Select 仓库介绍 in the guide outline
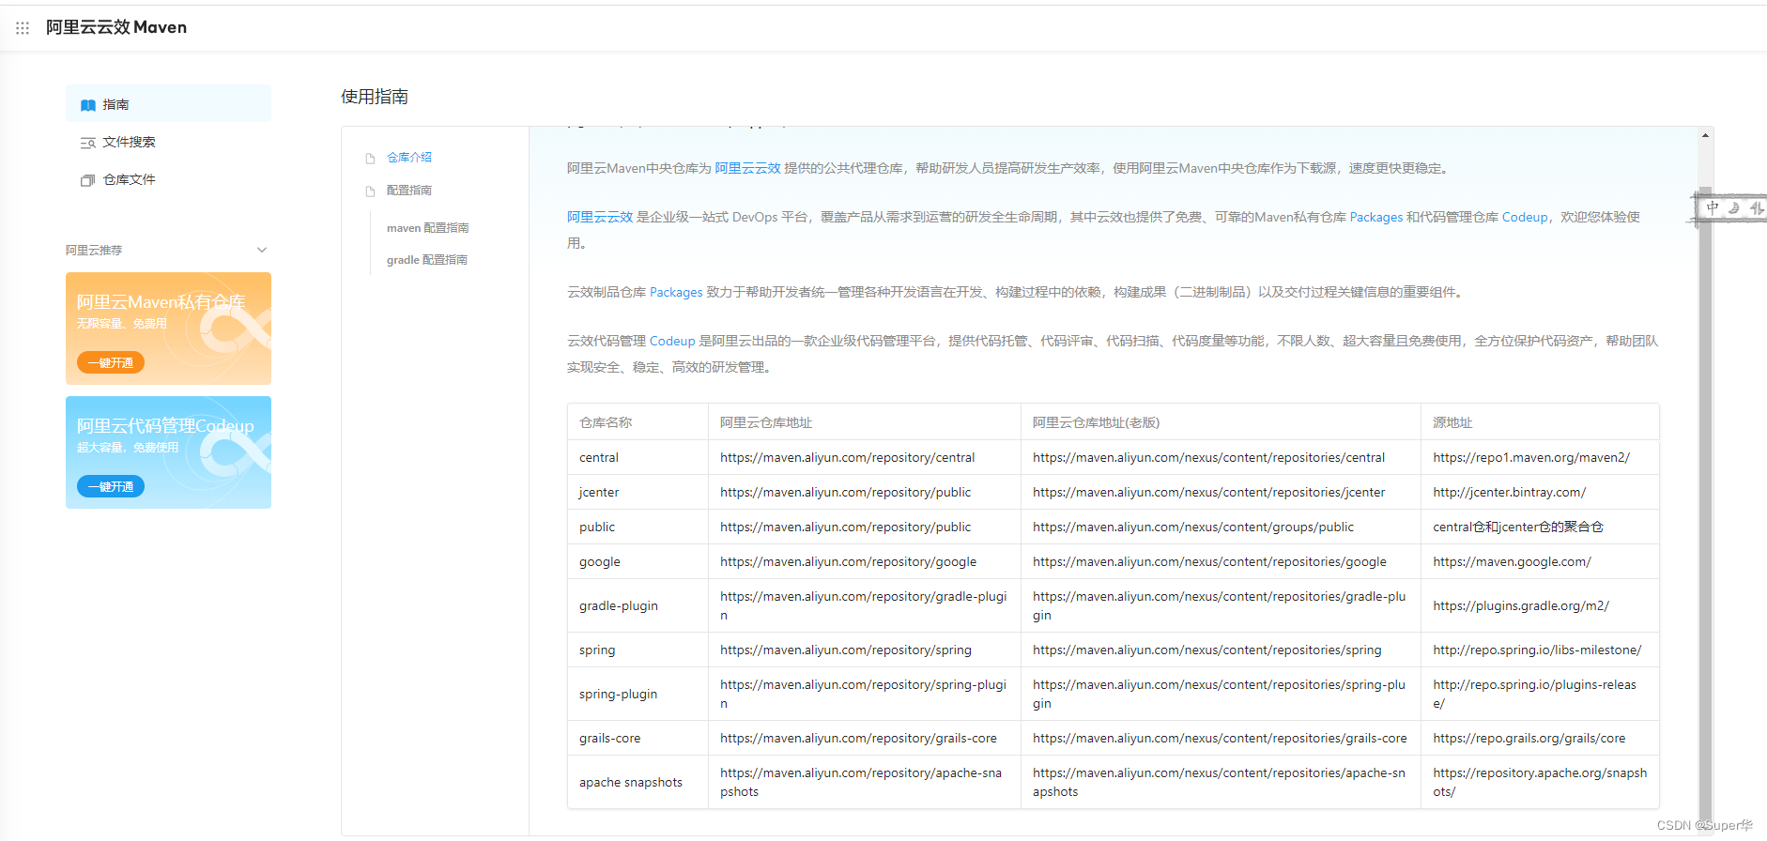Image resolution: width=1767 pixels, height=841 pixels. tap(409, 158)
